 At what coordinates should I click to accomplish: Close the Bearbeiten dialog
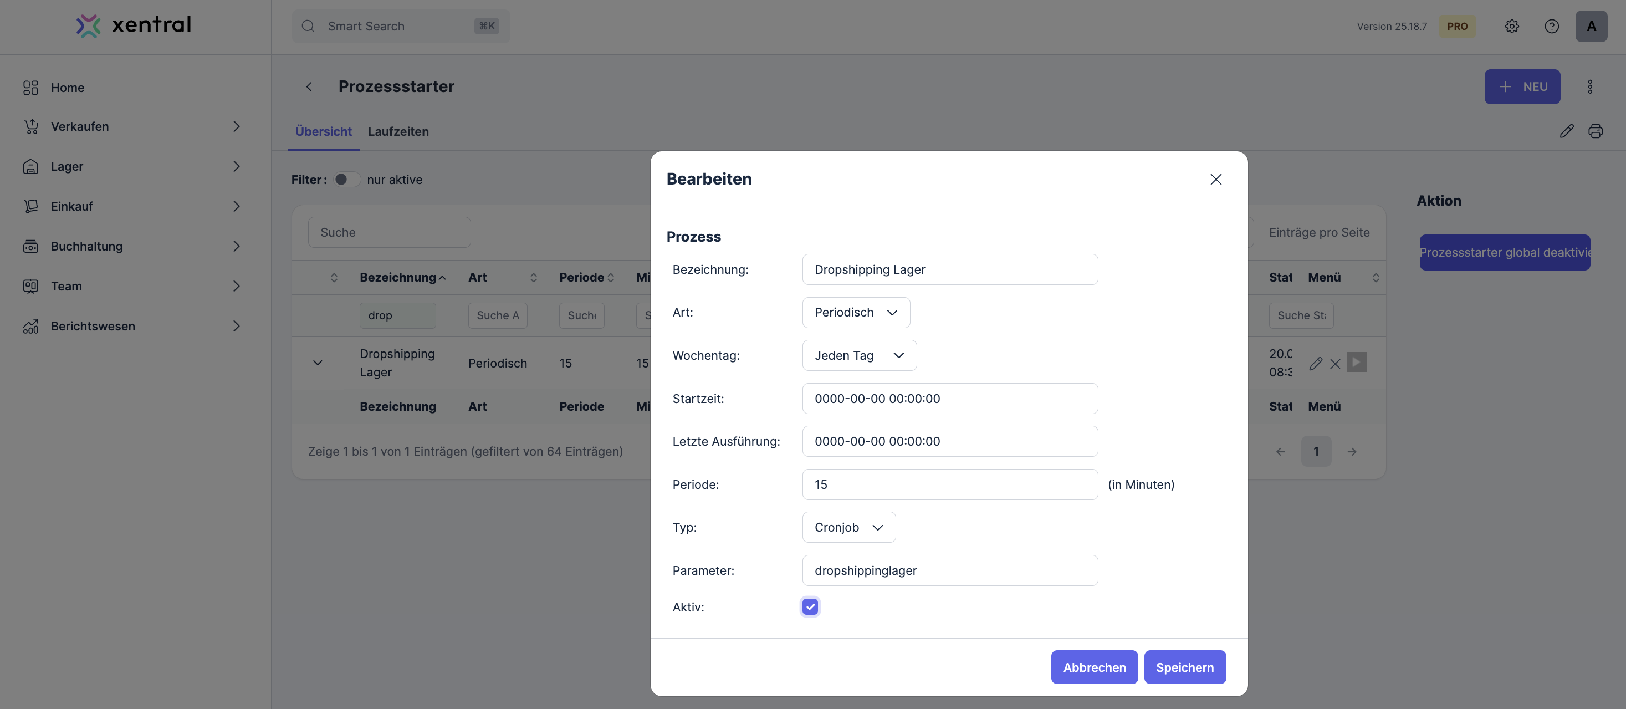click(x=1215, y=179)
